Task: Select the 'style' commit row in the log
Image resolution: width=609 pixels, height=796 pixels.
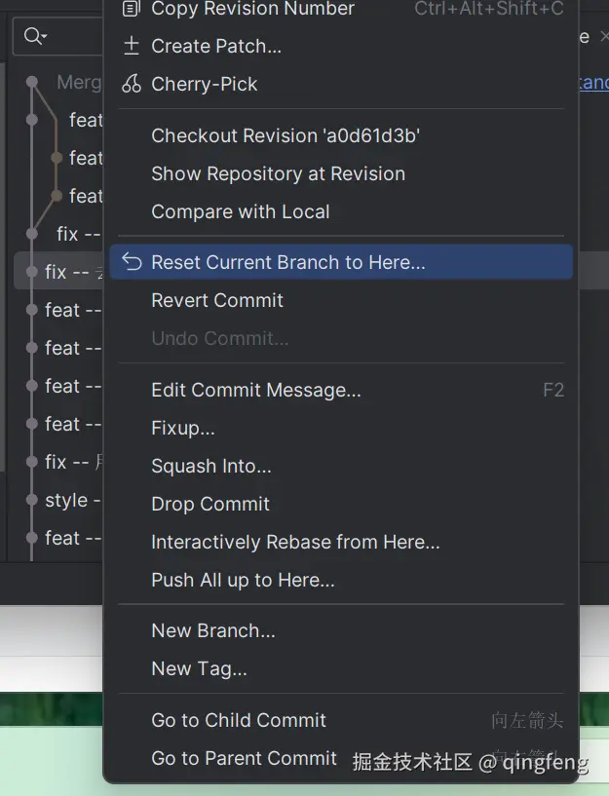Action: [66, 501]
